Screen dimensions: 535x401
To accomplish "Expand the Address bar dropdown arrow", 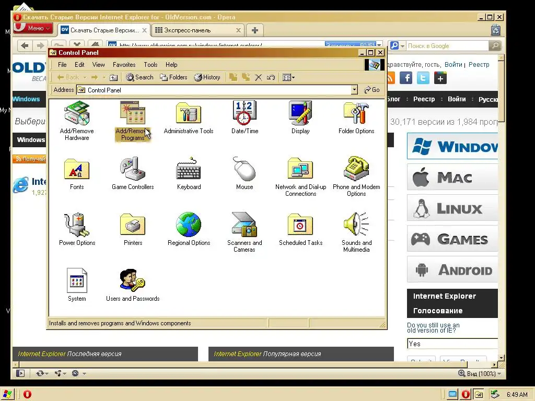I will [x=355, y=90].
